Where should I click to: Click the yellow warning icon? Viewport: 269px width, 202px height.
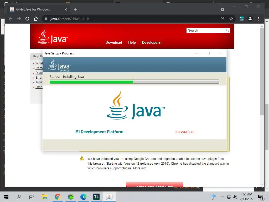[x=82, y=158]
